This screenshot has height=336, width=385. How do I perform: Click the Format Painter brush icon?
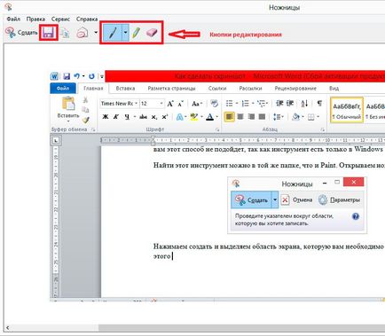86,120
